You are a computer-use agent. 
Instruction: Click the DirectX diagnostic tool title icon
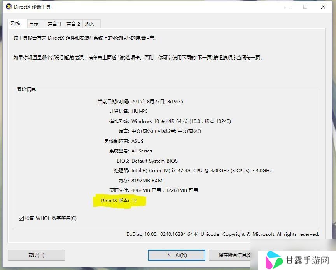pyautogui.click(x=9, y=7)
